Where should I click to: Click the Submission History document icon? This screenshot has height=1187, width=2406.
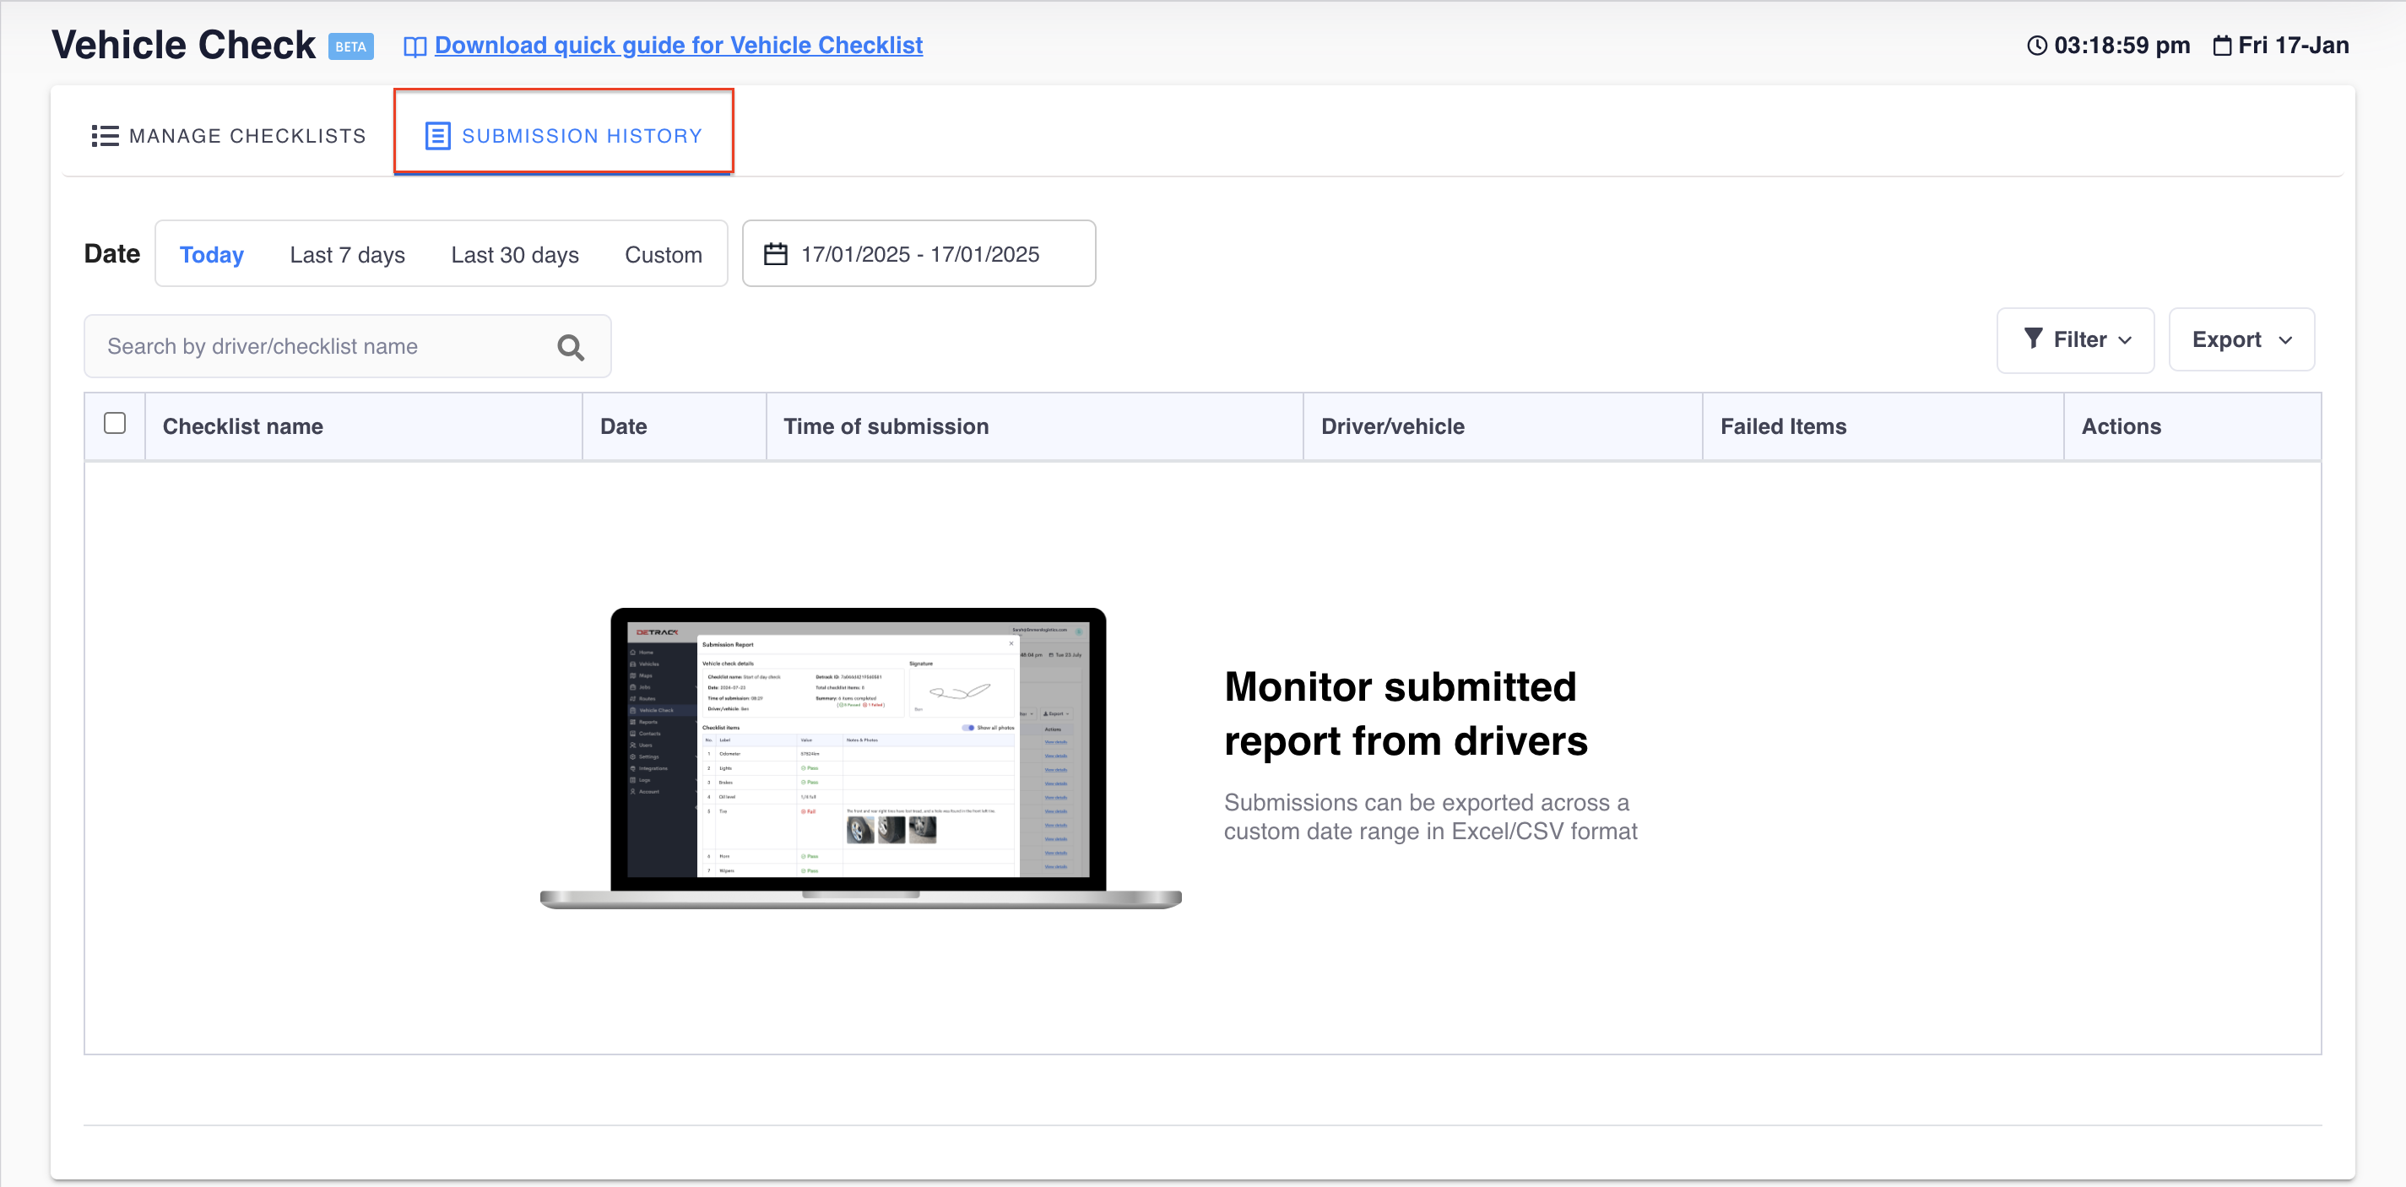click(x=437, y=137)
